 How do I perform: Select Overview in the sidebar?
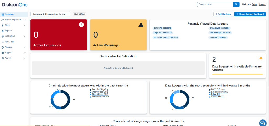(x=9, y=14)
